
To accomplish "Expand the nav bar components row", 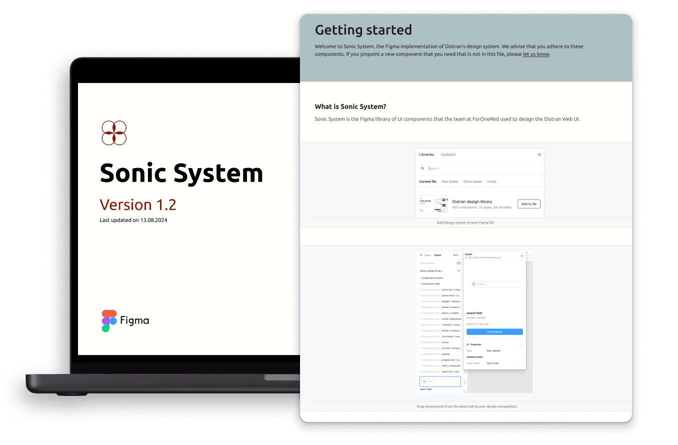I will (x=440, y=348).
